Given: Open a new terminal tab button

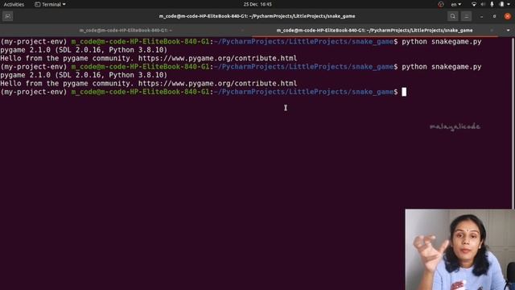Looking at the screenshot, I should [x=8, y=16].
